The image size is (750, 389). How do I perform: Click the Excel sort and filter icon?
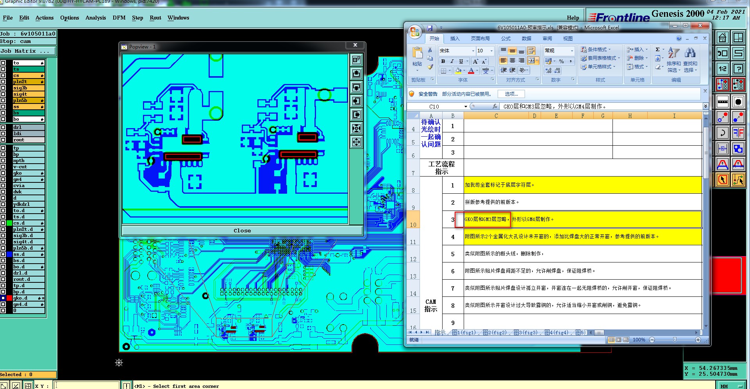(x=674, y=53)
